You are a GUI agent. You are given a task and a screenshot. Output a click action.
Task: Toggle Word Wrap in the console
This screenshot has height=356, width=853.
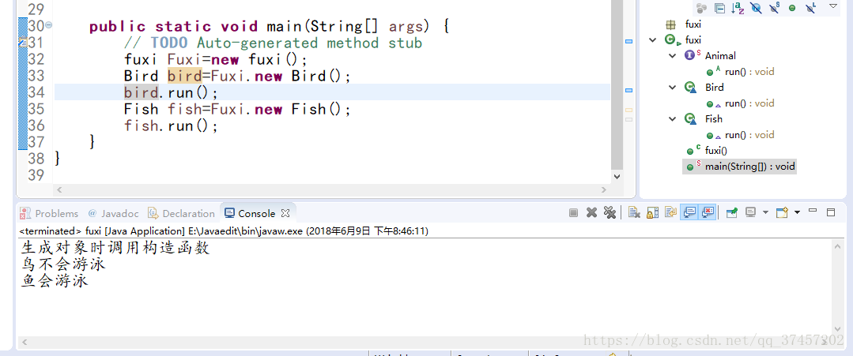click(670, 212)
